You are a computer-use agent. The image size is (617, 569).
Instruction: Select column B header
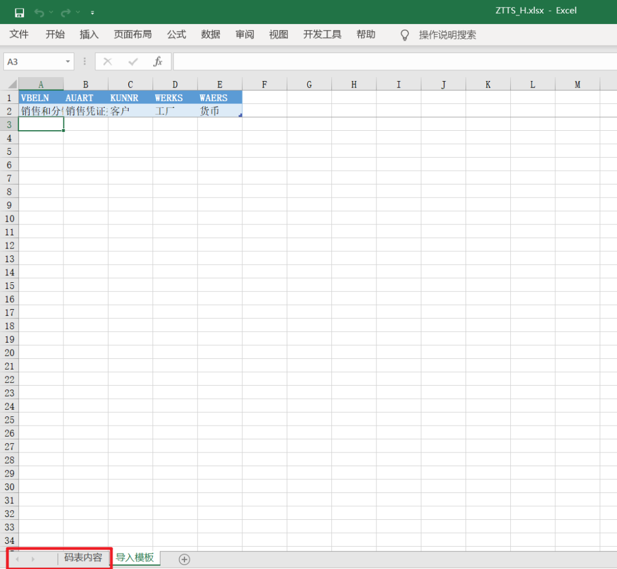pyautogui.click(x=86, y=84)
